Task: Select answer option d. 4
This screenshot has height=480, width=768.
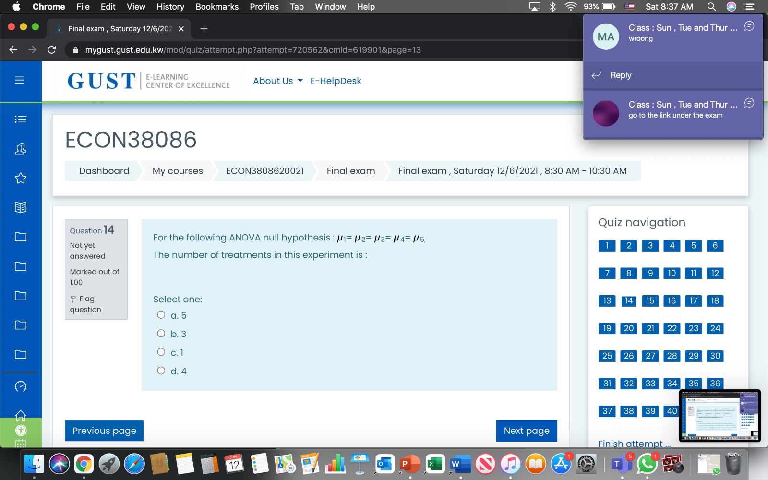Action: pos(161,371)
